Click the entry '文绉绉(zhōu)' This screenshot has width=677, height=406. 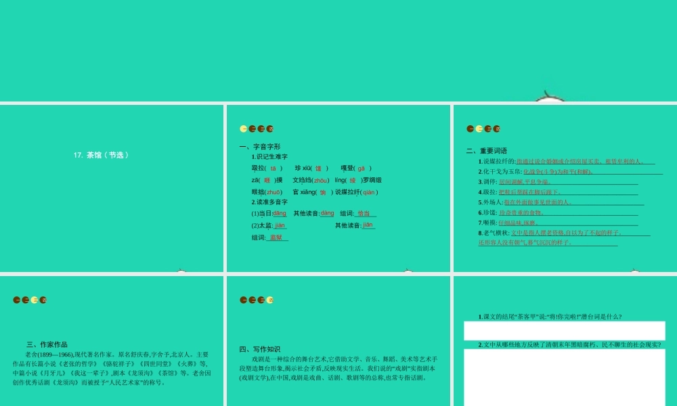[x=311, y=181]
